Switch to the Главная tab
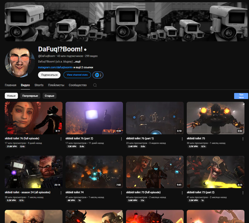This screenshot has width=249, height=223. click(11, 85)
